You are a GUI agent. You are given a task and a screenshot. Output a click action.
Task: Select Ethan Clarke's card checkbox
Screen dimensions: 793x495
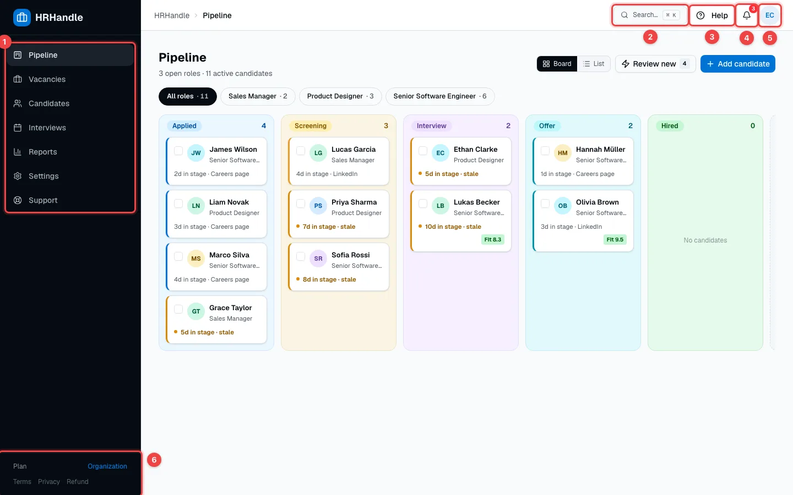pos(423,151)
